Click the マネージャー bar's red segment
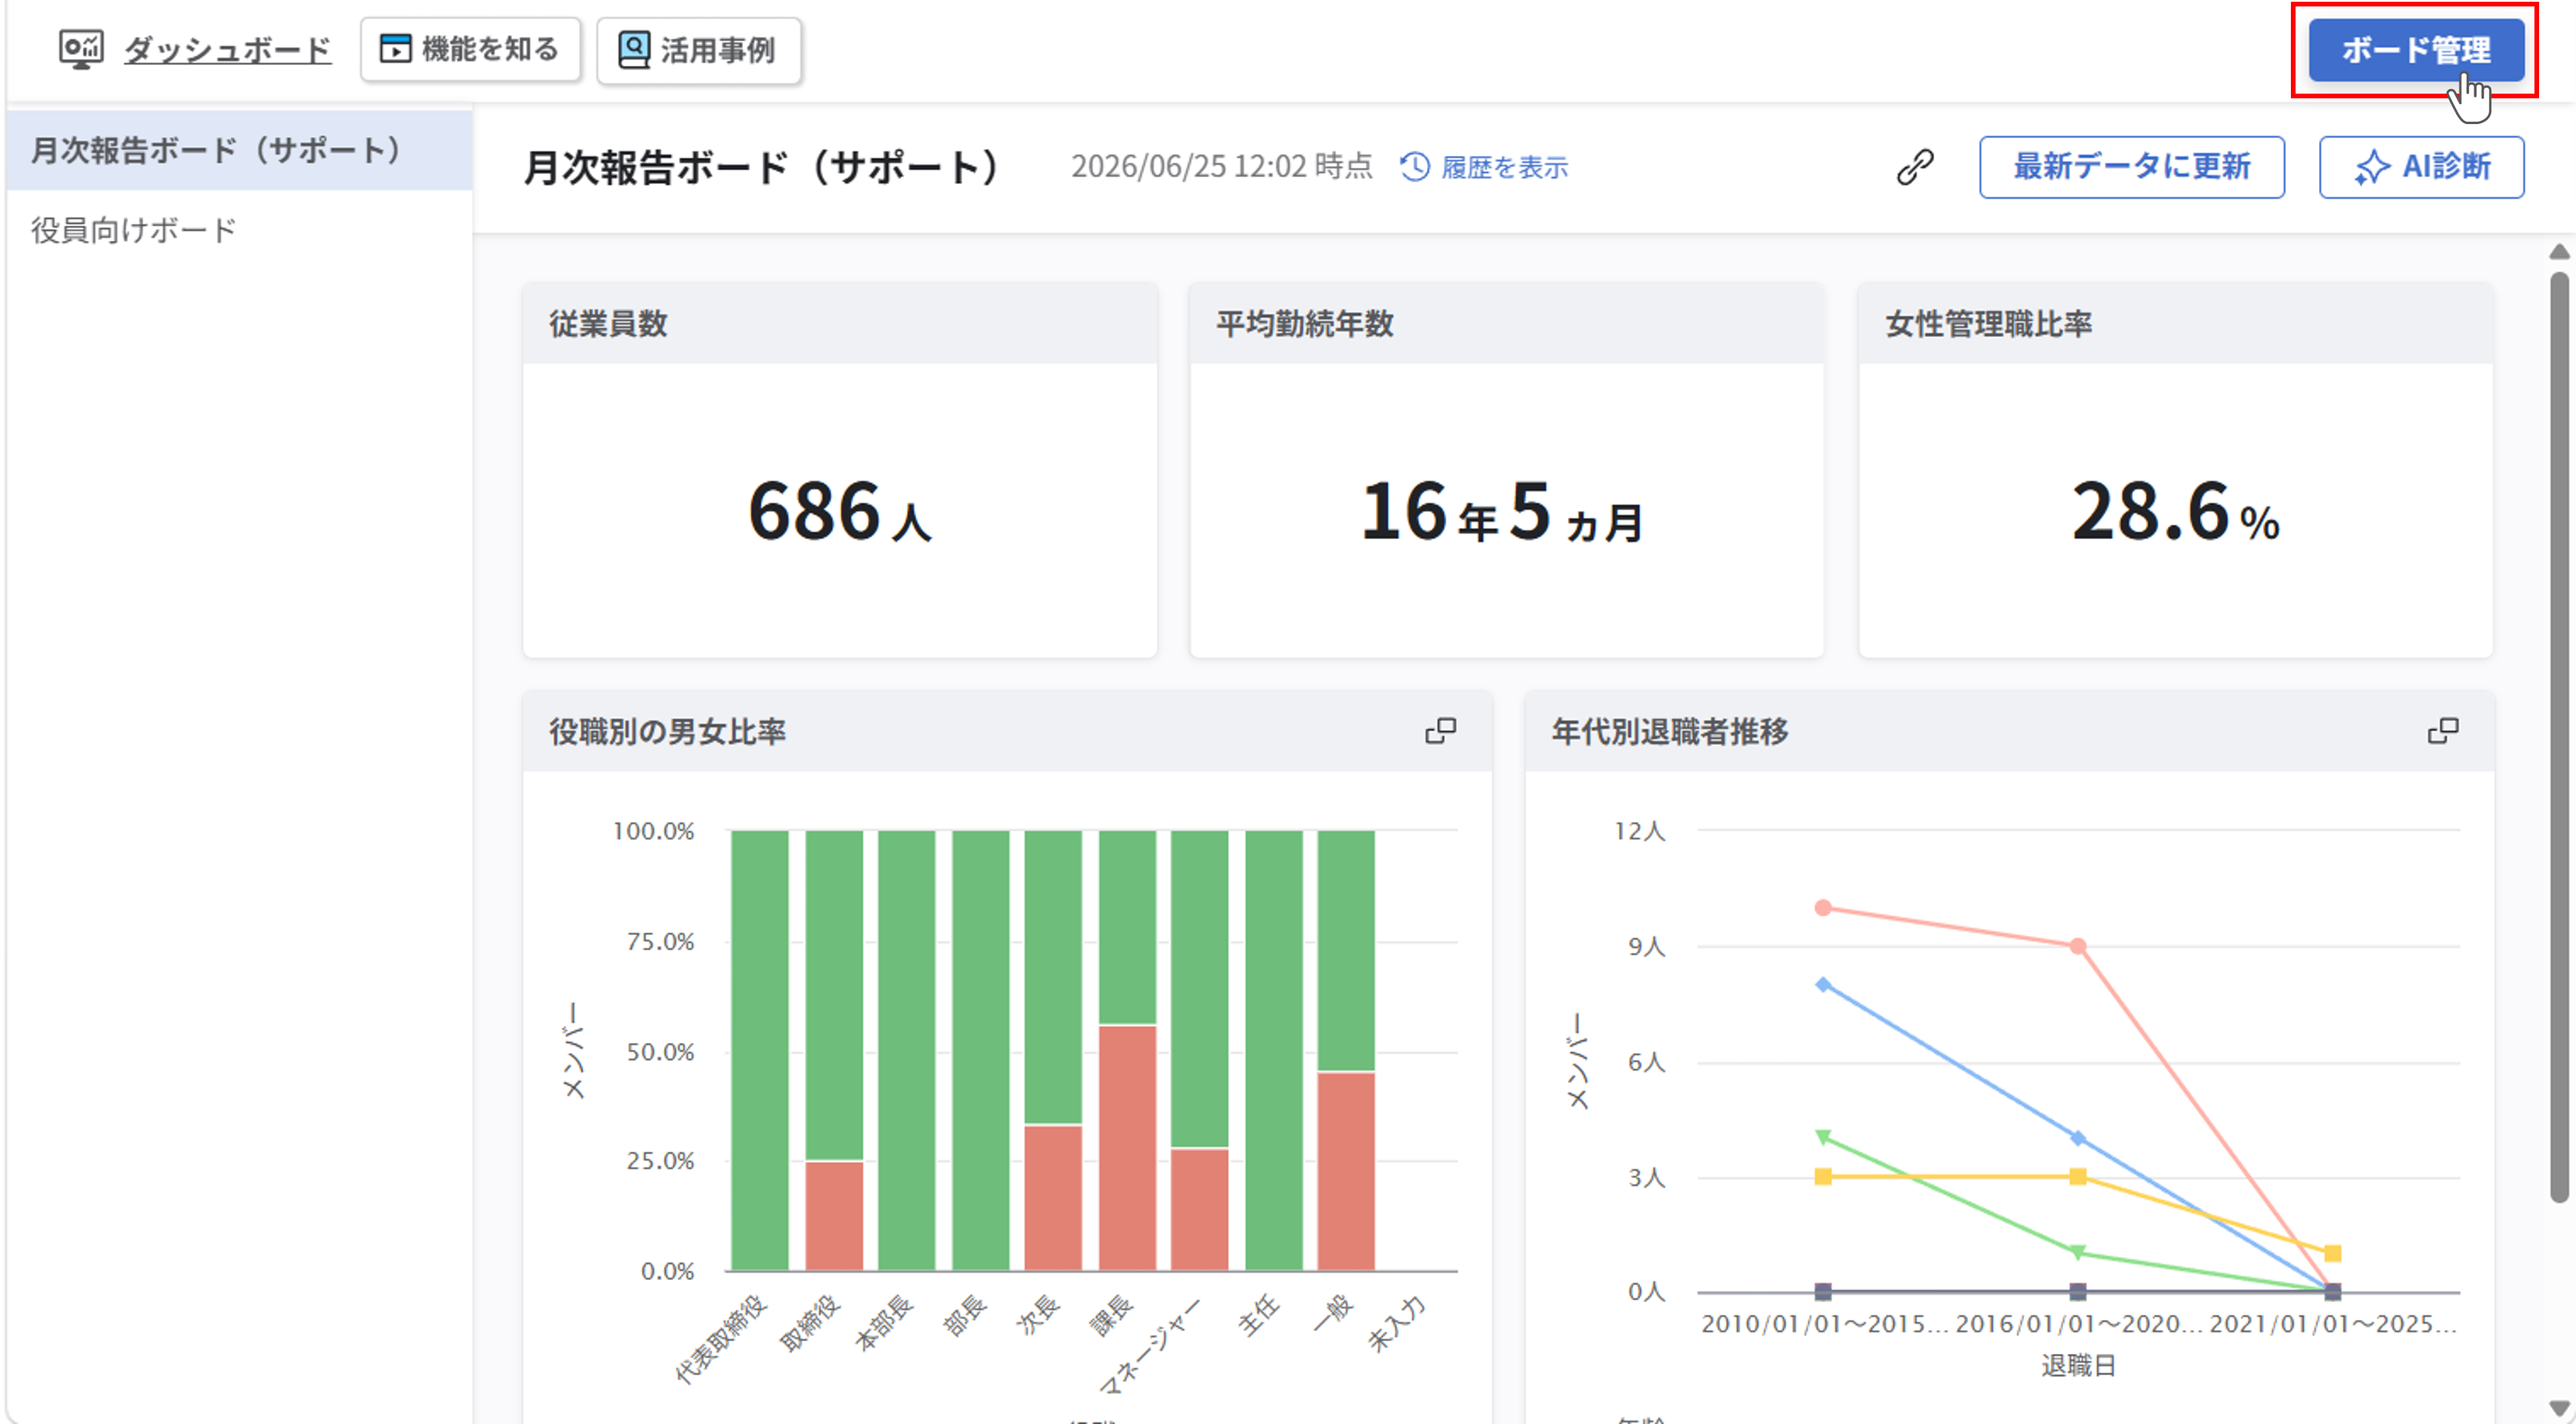 (x=1199, y=1210)
